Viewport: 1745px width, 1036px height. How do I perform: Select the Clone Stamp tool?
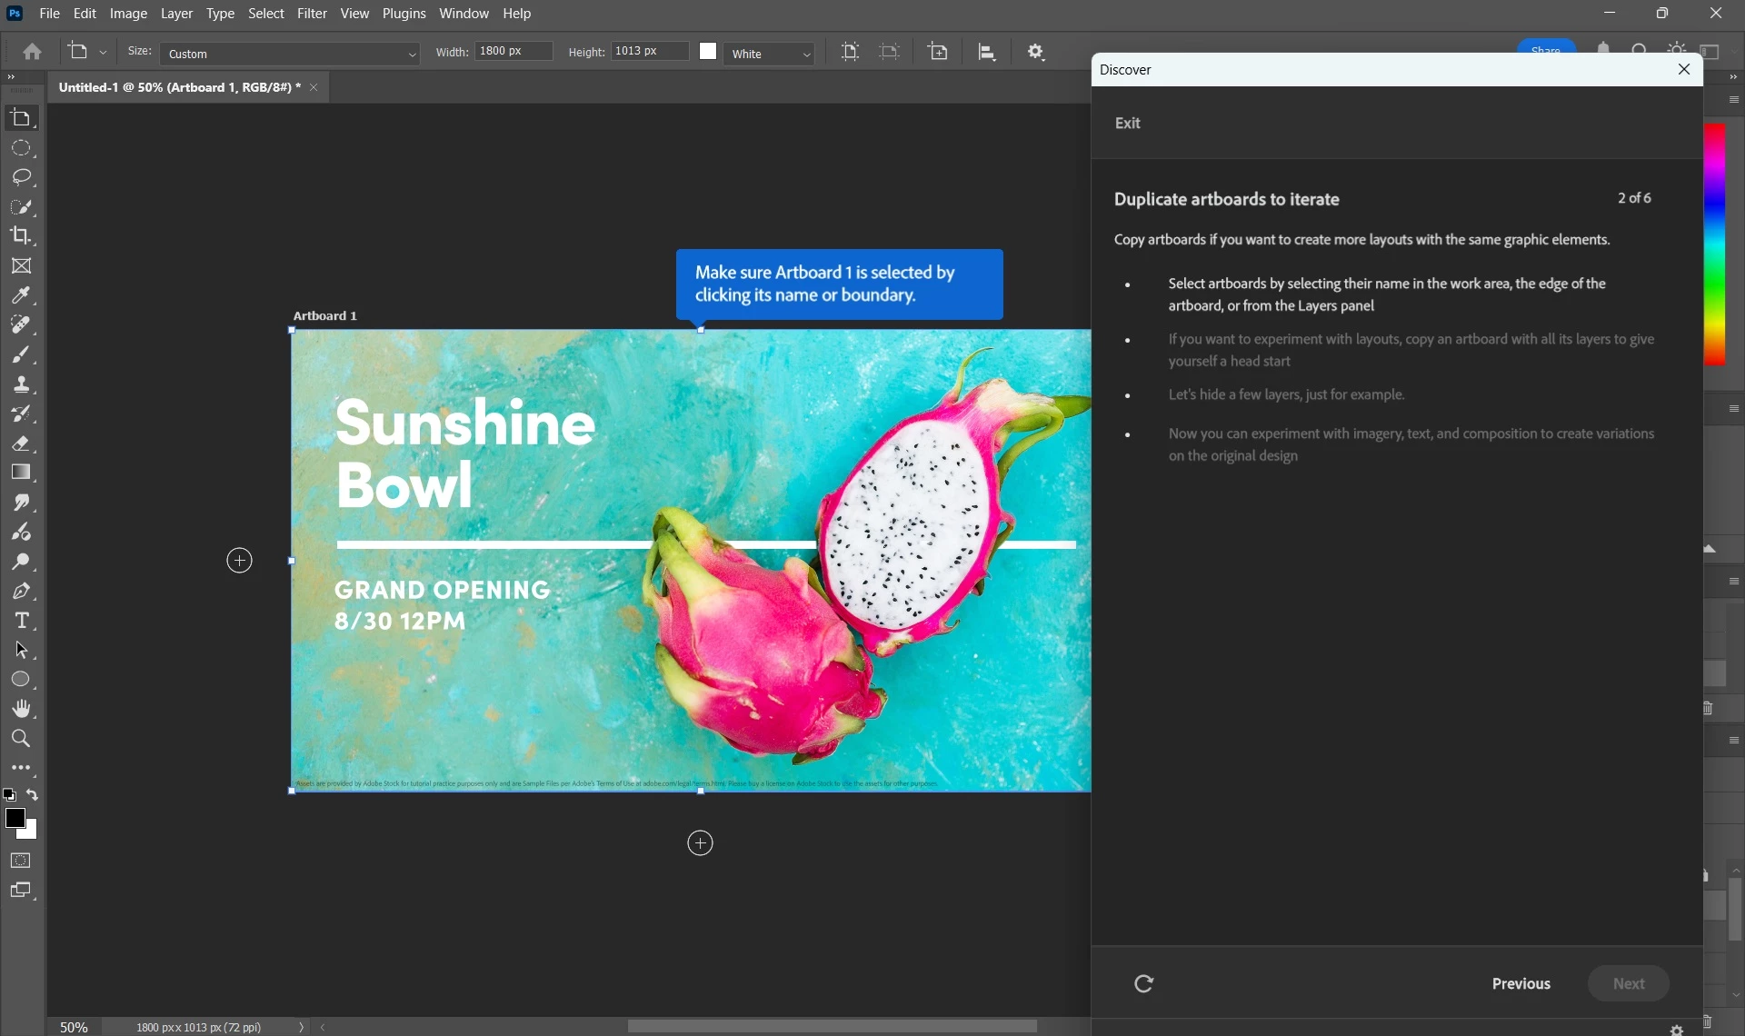click(x=21, y=384)
